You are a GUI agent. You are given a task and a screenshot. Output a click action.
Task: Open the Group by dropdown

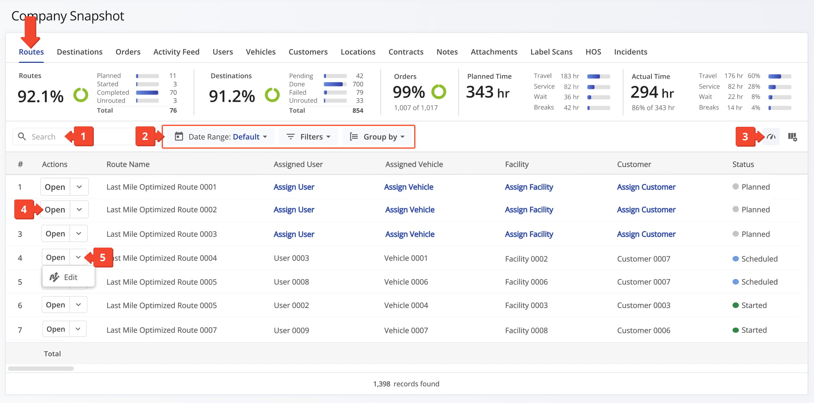click(x=377, y=136)
